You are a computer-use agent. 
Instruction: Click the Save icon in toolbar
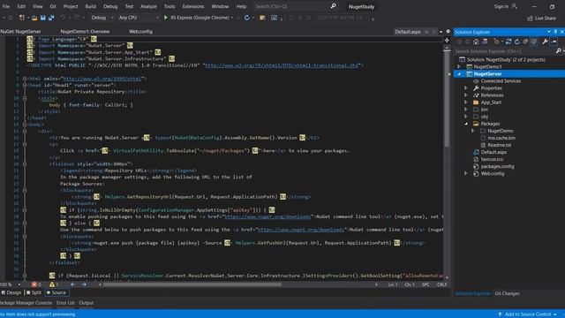tap(43, 18)
